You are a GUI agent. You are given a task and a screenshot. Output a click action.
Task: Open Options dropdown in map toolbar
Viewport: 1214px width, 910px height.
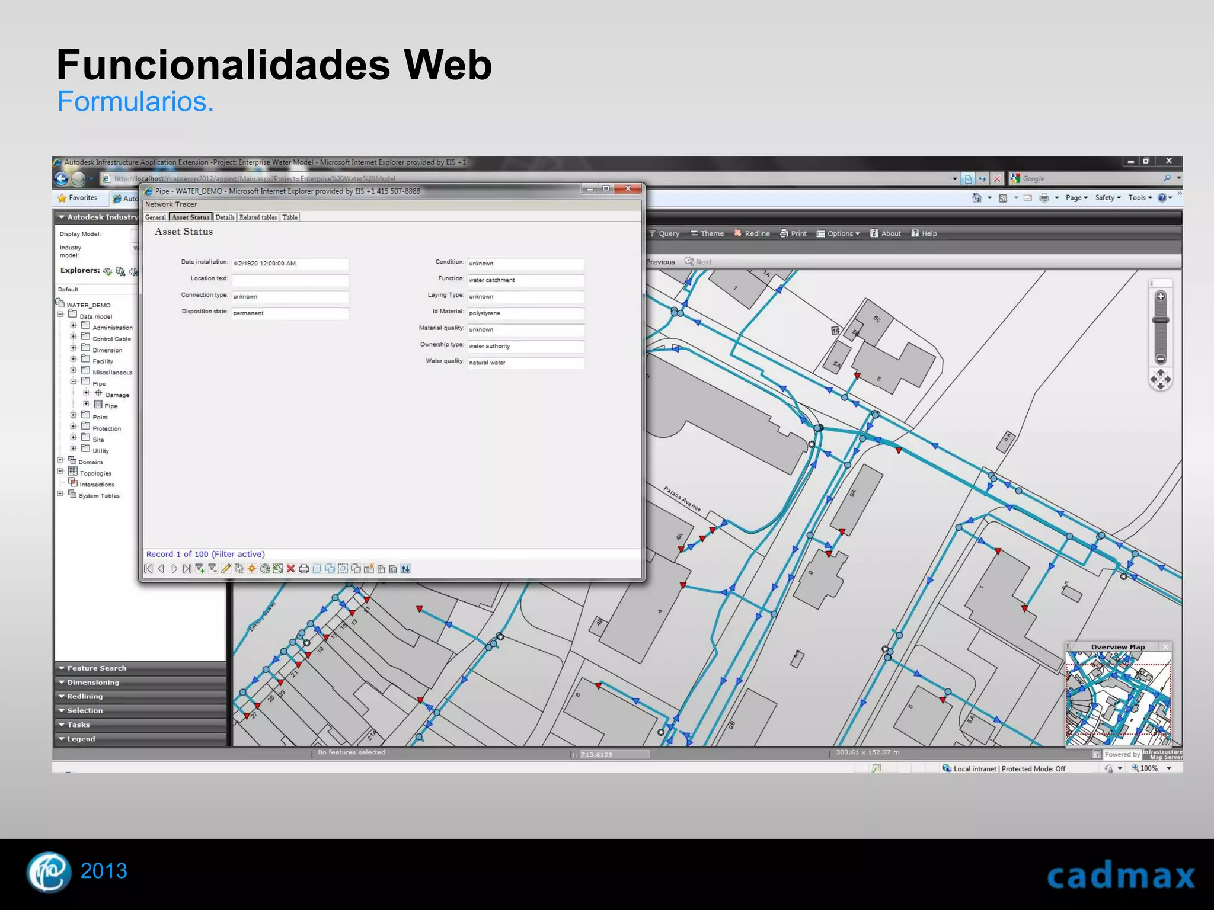point(838,233)
